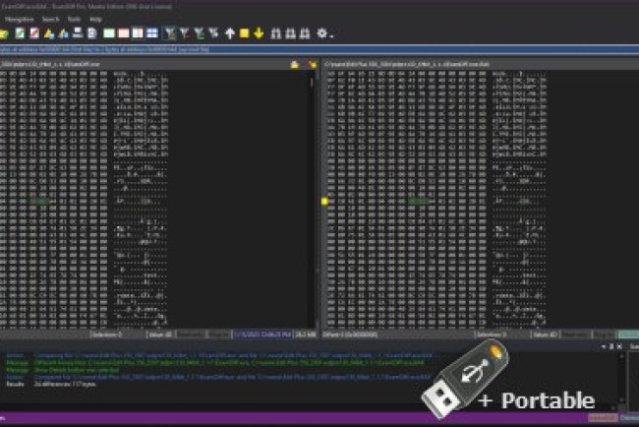Expand the dropdown arrow beside the gear
Screen dimensions: 639x427
click(x=331, y=35)
